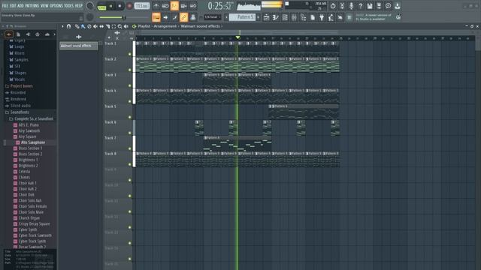
Task: Expand the Project bones folder
Action: click(x=21, y=86)
